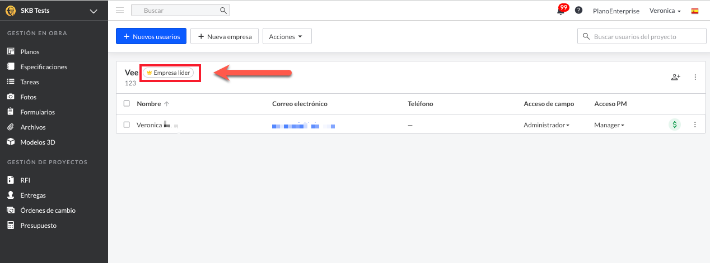Sort the table by the Nombre column

tap(149, 104)
